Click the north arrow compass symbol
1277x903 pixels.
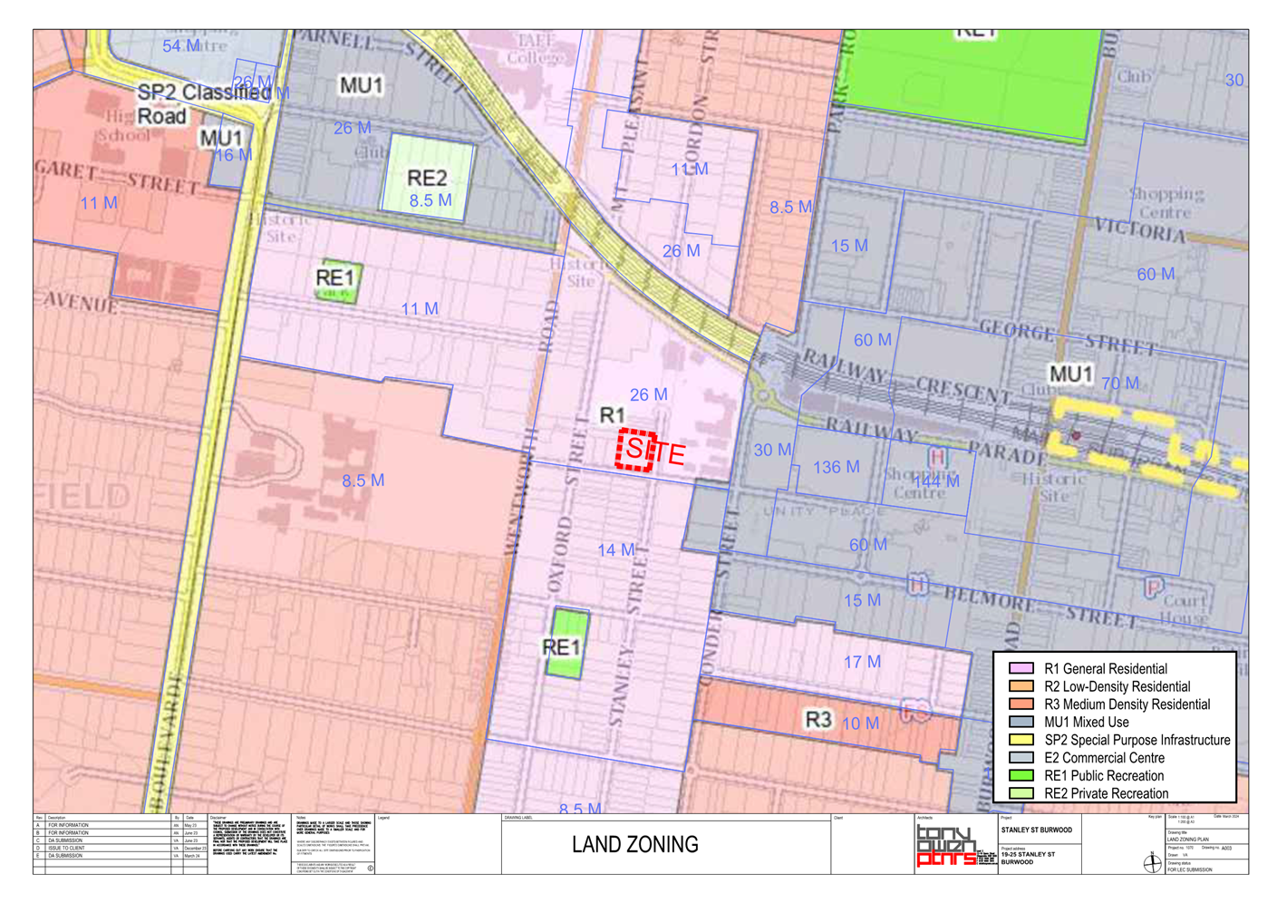[1152, 862]
